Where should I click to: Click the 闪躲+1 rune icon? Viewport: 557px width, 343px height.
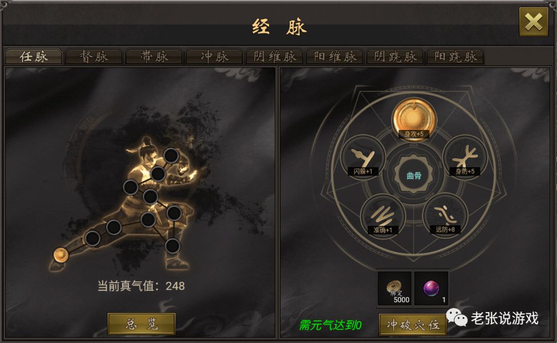pyautogui.click(x=363, y=158)
